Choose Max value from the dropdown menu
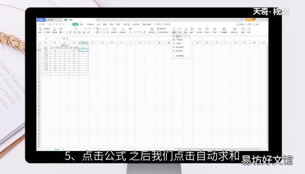Image resolution: width=305 pixels, height=174 pixels. (x=181, y=47)
